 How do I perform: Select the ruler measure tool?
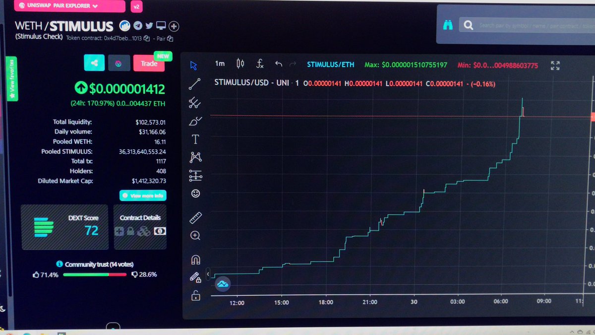pyautogui.click(x=195, y=217)
